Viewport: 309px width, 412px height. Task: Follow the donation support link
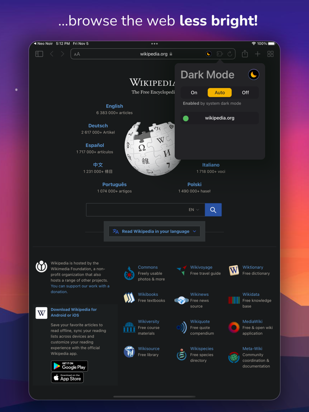80,289
